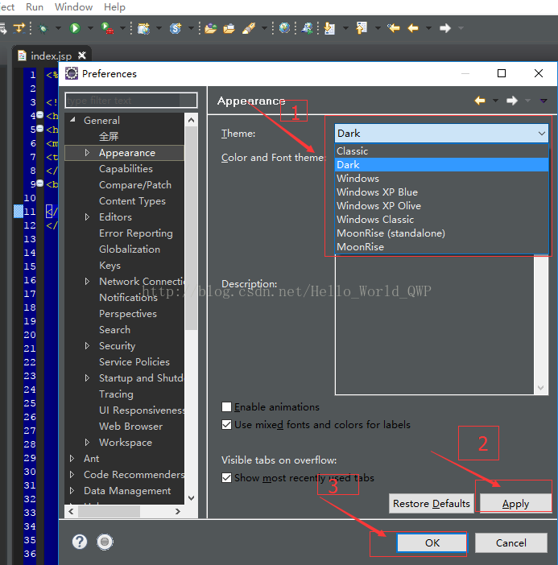
Task: Click the yellow Back arrow in main toolbar
Action: [413, 27]
